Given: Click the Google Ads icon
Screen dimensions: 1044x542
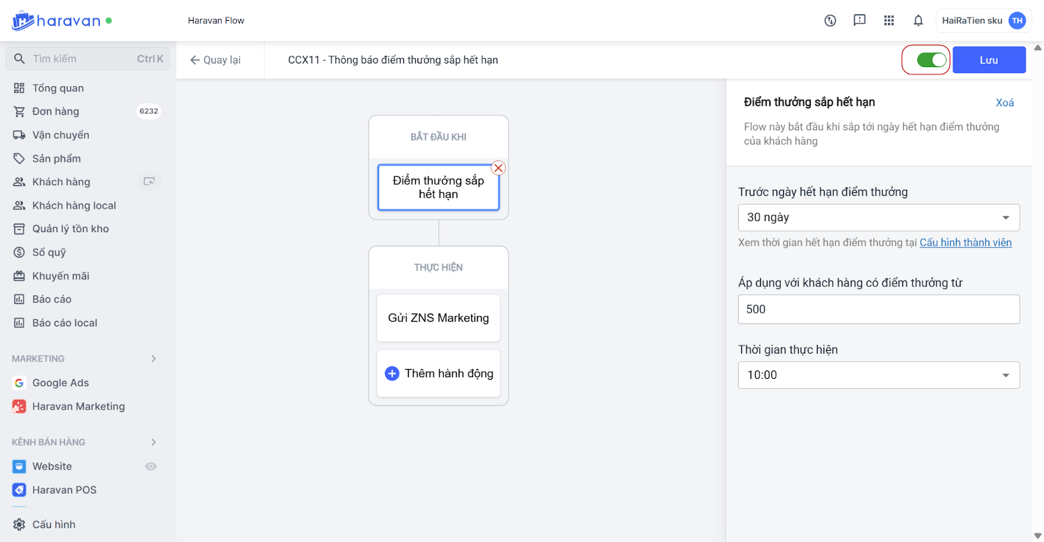Looking at the screenshot, I should pyautogui.click(x=19, y=383).
